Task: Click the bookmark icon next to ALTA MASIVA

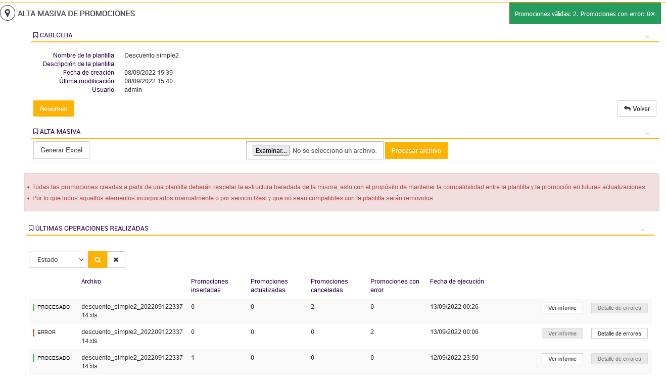Action: [x=36, y=132]
